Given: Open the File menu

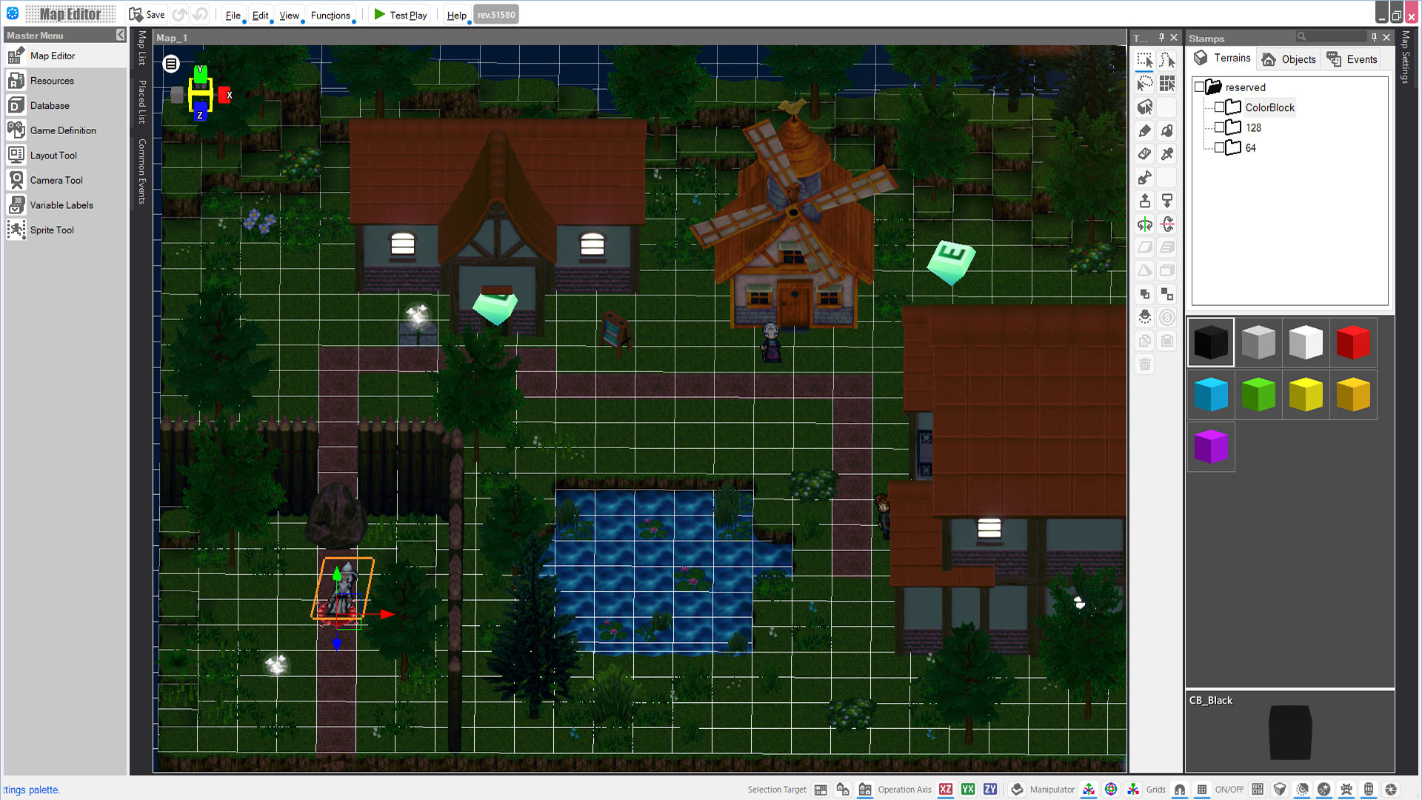Looking at the screenshot, I should pyautogui.click(x=233, y=16).
